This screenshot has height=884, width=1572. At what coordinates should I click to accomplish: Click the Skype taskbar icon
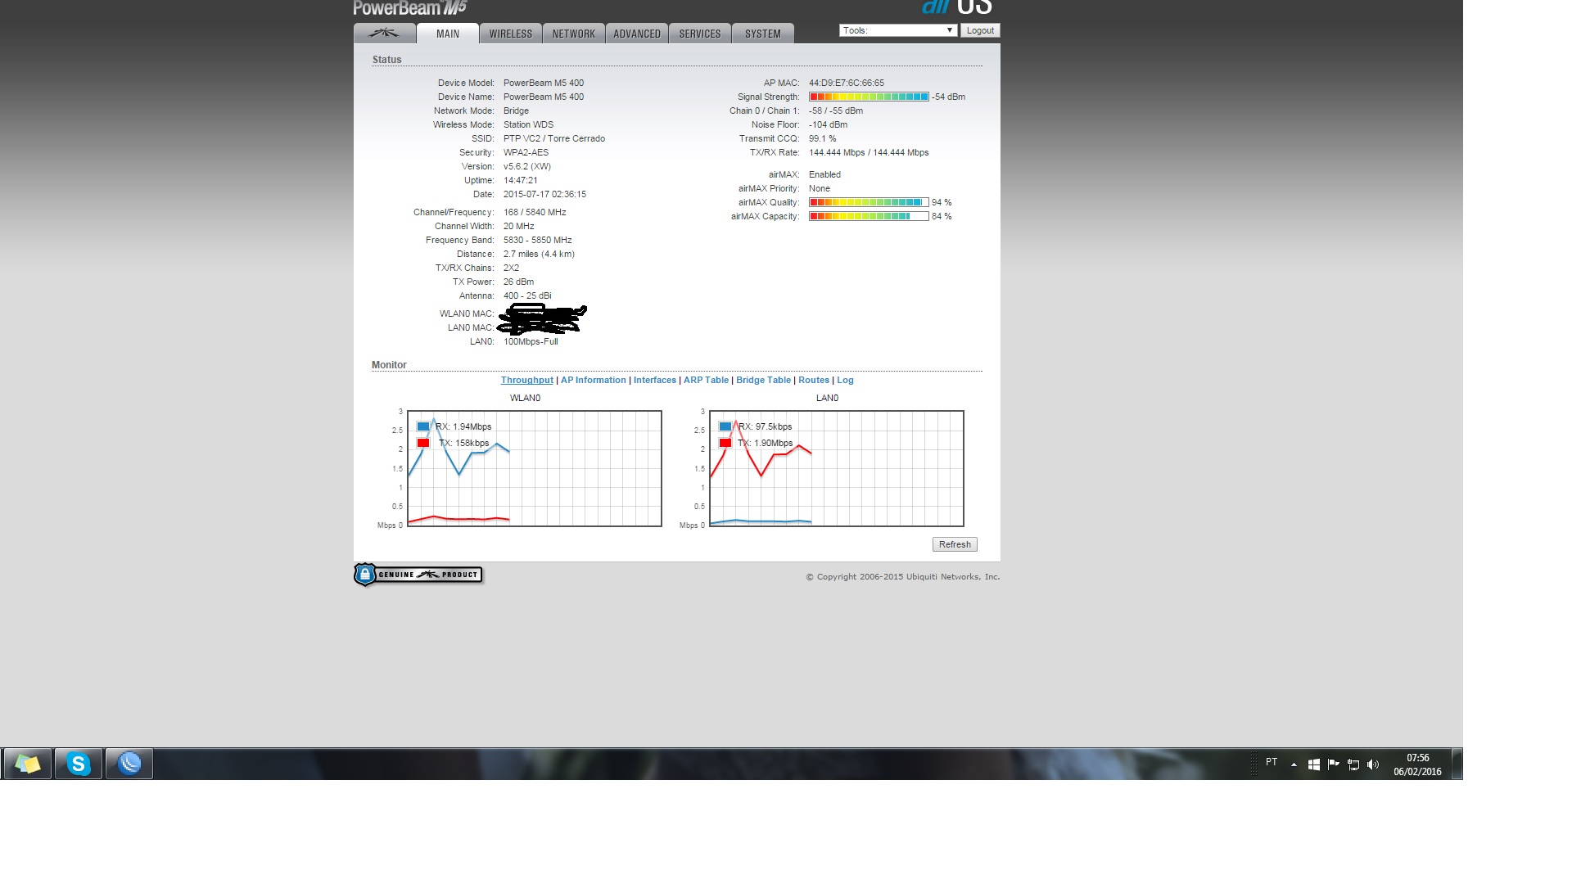79,764
